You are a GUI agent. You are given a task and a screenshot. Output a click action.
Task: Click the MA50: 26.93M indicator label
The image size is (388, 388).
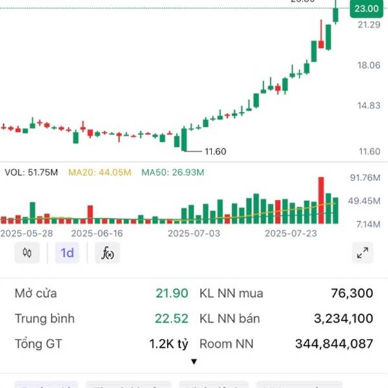pos(173,172)
